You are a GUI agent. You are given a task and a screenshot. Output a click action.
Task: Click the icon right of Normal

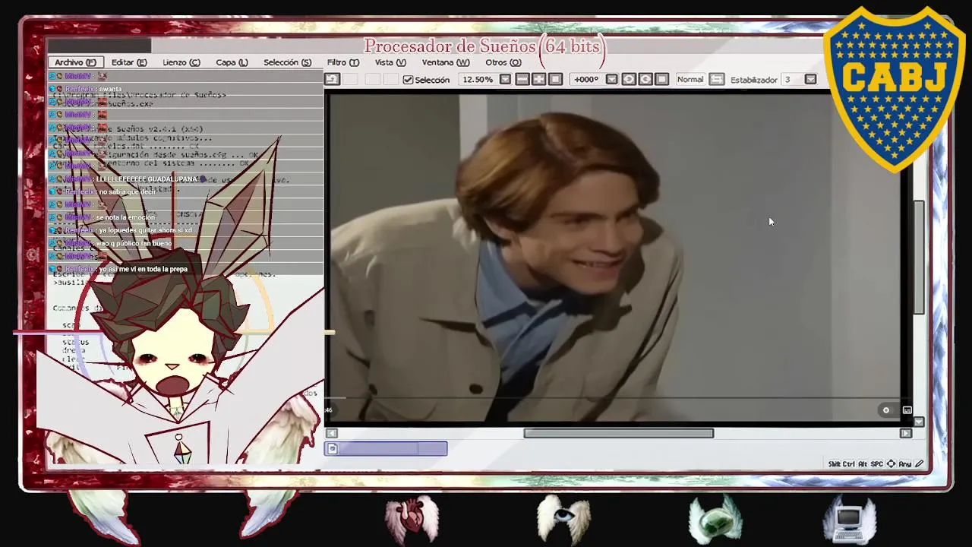717,80
